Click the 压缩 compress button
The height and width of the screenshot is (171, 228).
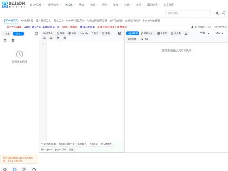(61, 33)
